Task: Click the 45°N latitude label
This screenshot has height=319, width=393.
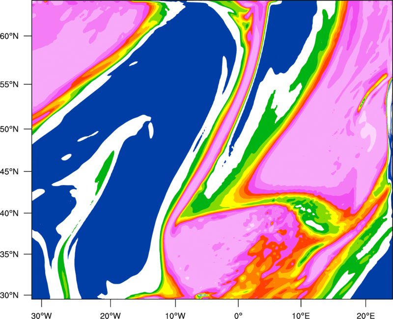Action: click(x=9, y=171)
